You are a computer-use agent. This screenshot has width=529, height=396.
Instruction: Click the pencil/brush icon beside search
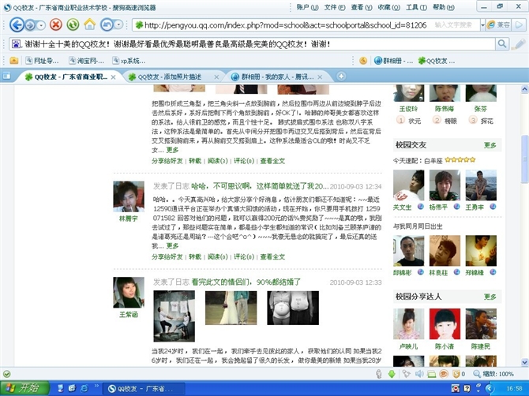point(518,44)
